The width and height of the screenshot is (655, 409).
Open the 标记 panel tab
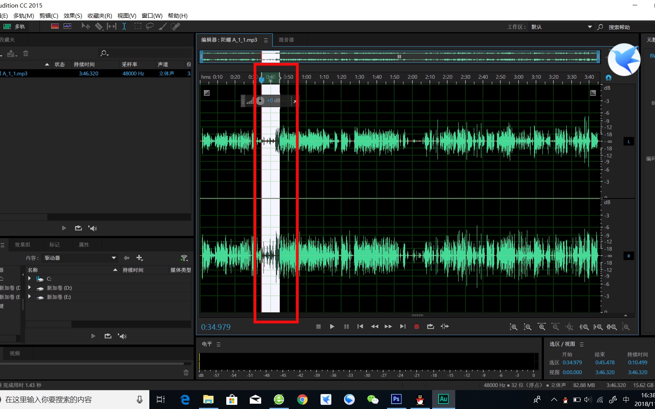[x=54, y=245]
